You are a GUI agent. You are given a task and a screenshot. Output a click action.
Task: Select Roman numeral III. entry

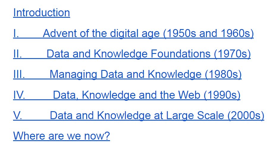19,74
